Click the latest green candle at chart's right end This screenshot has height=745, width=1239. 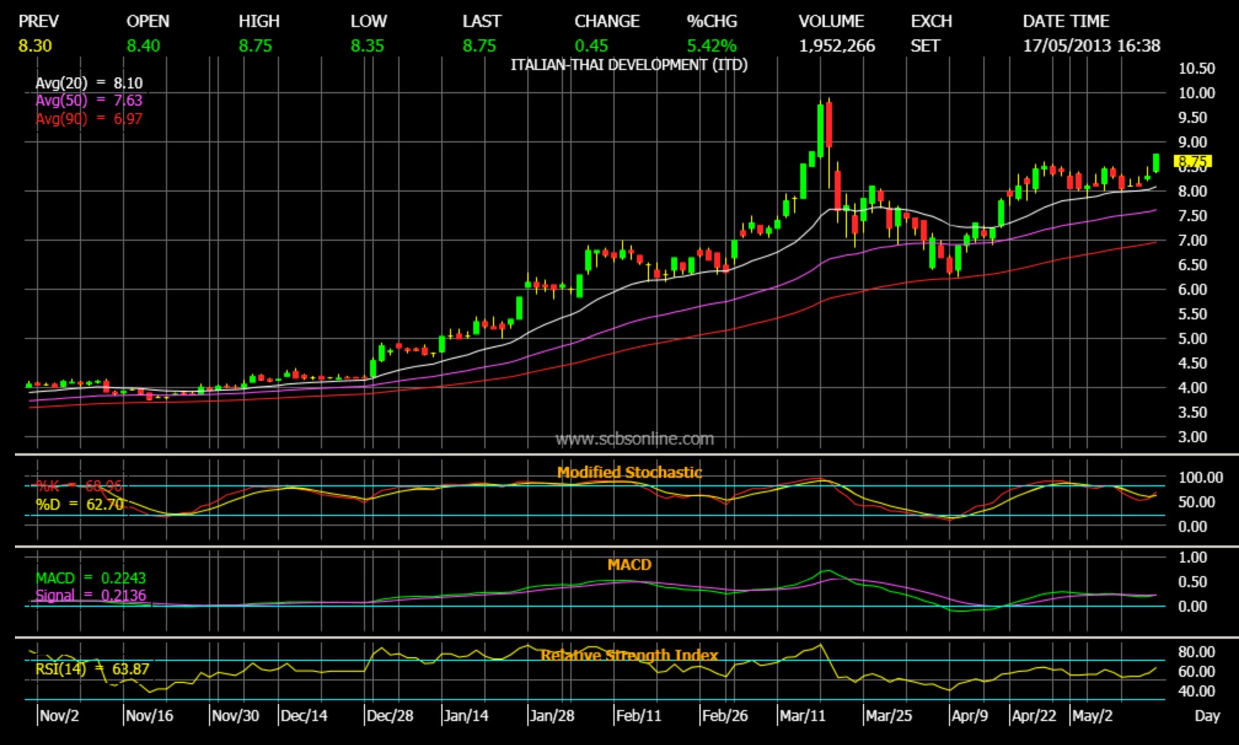pyautogui.click(x=1156, y=163)
